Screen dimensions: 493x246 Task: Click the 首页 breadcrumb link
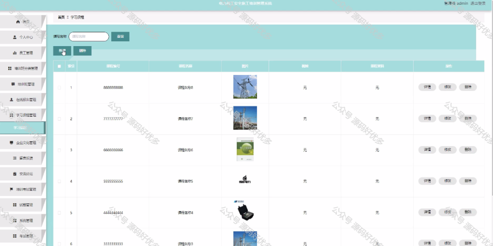[x=61, y=18]
